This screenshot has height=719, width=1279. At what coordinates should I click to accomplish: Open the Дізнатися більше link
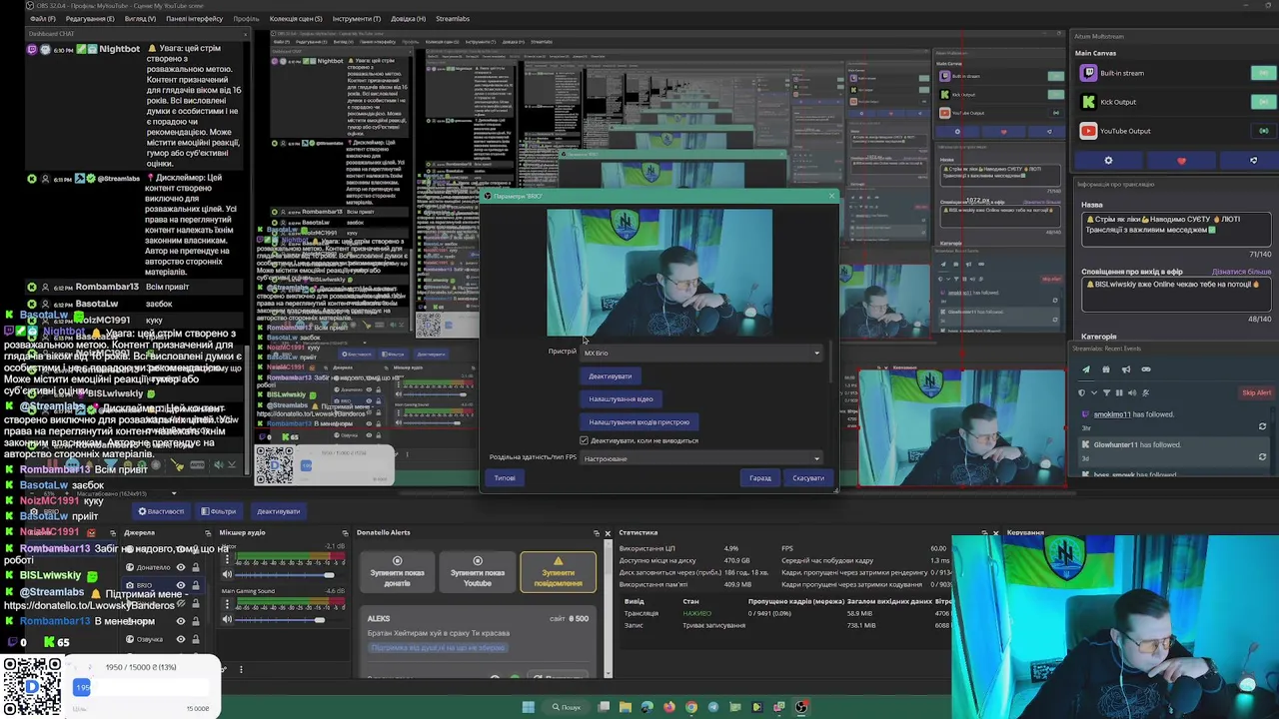point(1241,272)
